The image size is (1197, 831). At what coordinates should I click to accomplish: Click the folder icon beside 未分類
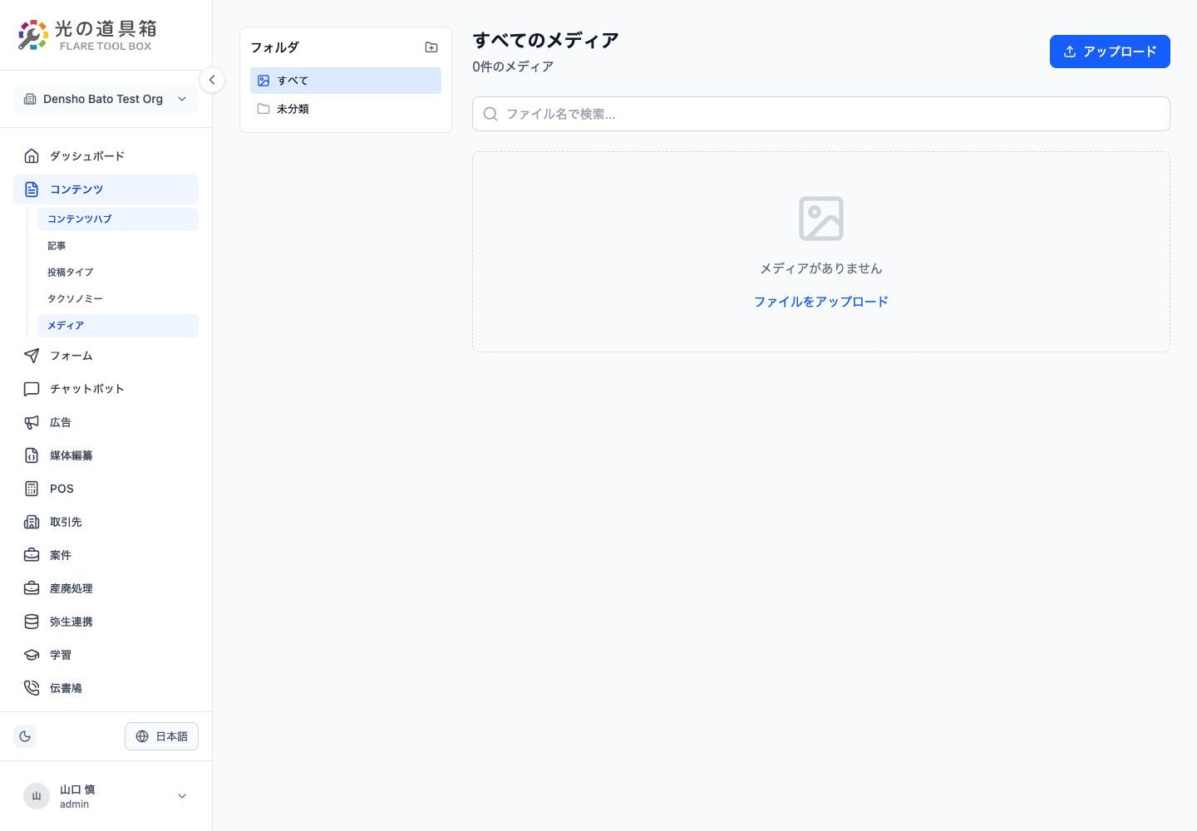click(x=264, y=109)
